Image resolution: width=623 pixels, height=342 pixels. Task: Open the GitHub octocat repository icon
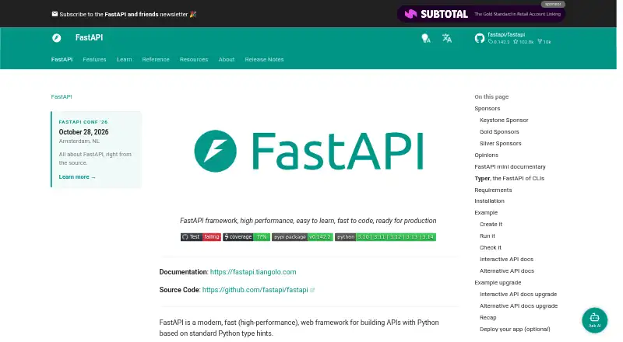[479, 38]
